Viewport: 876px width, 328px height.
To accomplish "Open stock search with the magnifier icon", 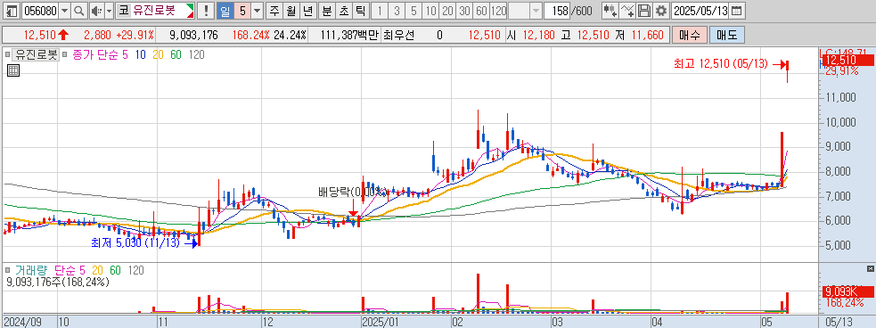I will click(x=79, y=10).
